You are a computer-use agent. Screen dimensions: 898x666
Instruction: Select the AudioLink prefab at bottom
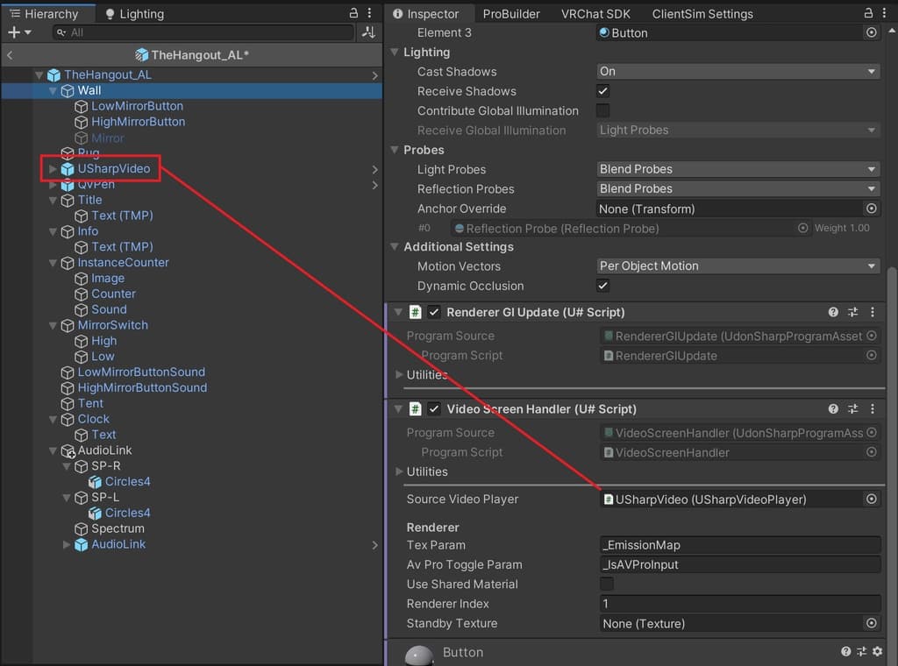click(118, 544)
